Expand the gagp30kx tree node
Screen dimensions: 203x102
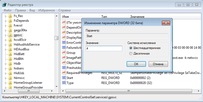point(6,30)
